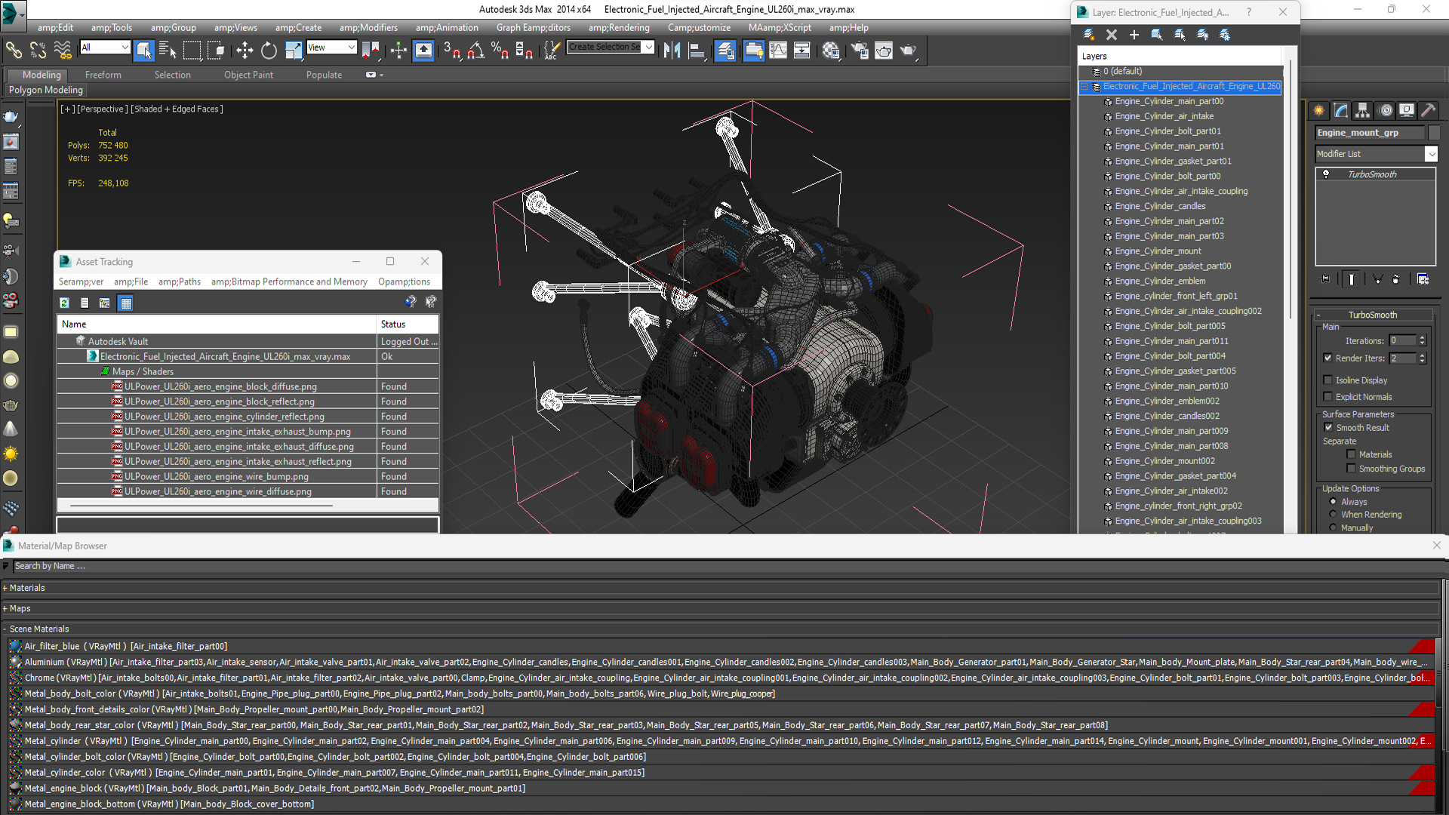
Task: Switch to the Freeform ribbon tab
Action: [103, 75]
